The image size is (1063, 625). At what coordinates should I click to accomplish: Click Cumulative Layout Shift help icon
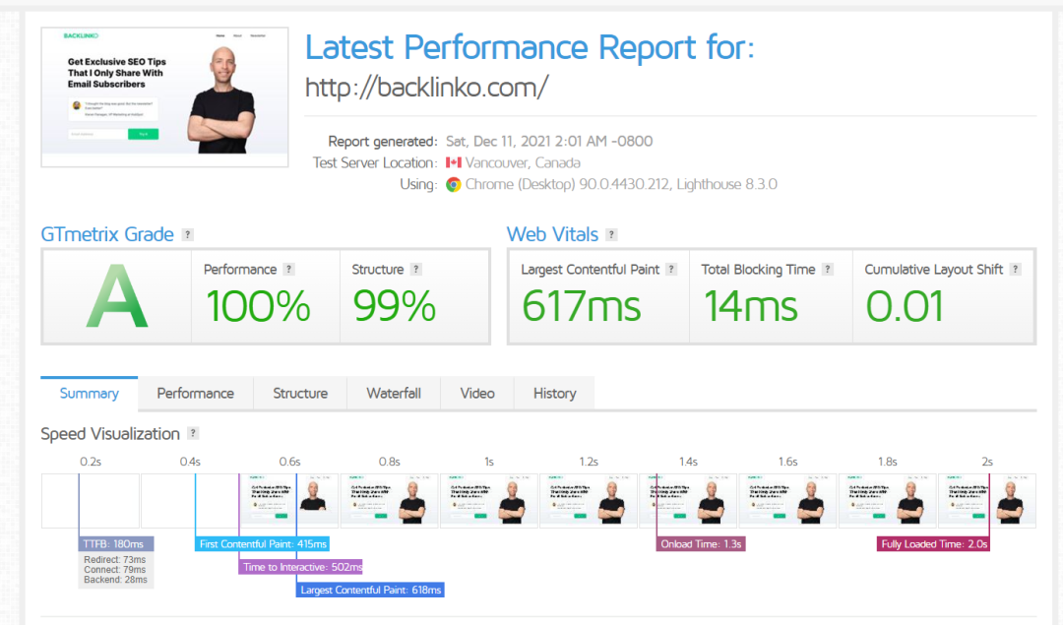click(x=1015, y=270)
